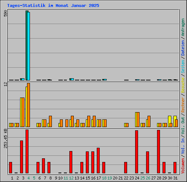Click day label '16'

93,178
